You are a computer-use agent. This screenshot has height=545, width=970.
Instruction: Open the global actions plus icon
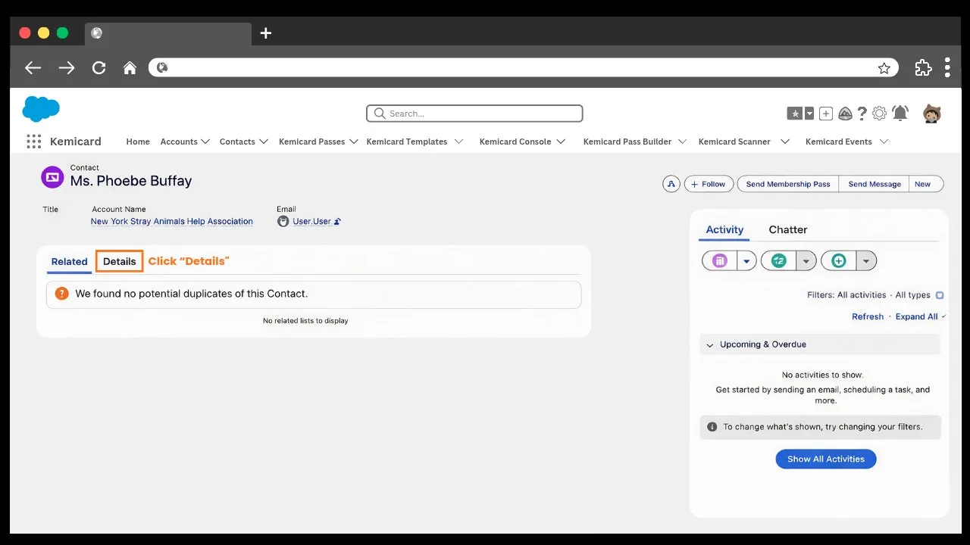pos(826,114)
